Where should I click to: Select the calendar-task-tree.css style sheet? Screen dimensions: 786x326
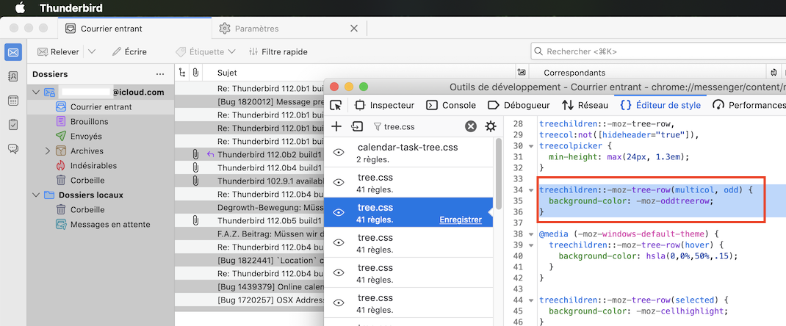pyautogui.click(x=408, y=153)
